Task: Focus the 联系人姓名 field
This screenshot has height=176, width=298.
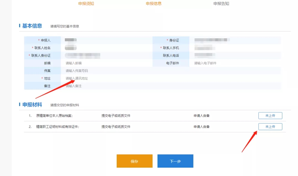Action: click(107, 48)
